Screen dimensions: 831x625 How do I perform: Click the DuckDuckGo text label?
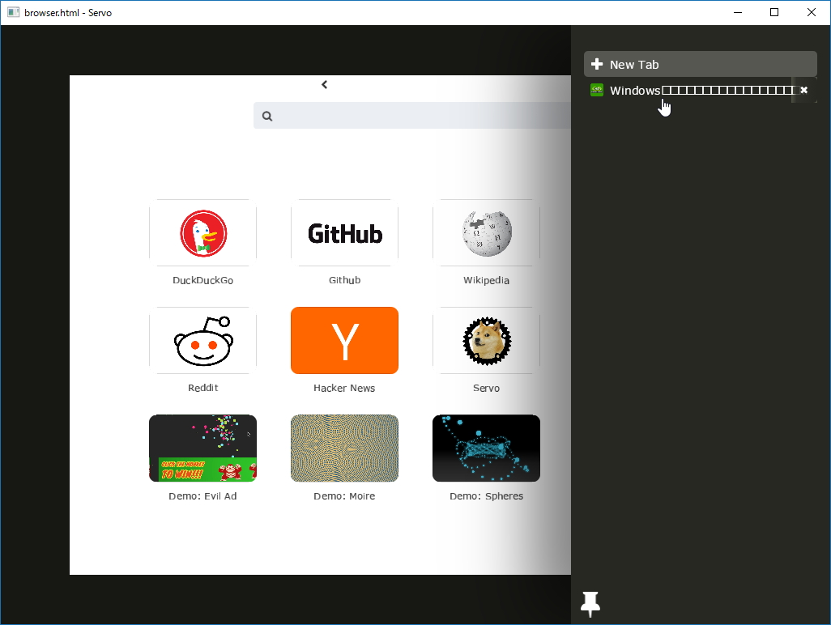tap(202, 279)
